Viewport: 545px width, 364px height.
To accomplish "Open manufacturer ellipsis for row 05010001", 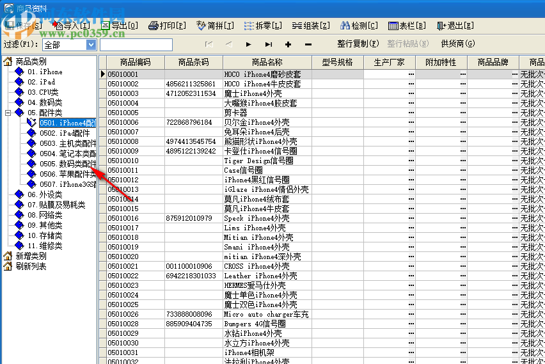I will point(411,74).
